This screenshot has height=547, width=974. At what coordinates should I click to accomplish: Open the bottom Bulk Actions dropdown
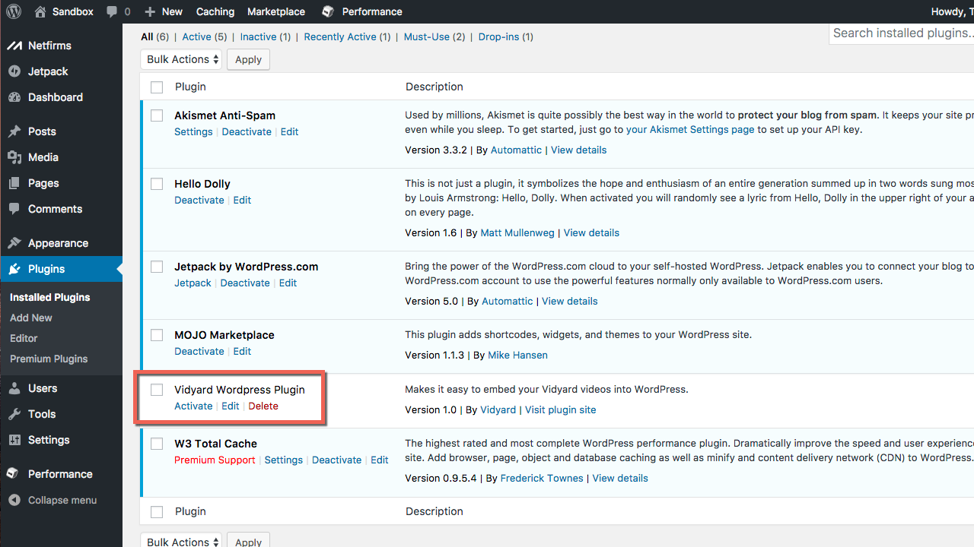(x=180, y=541)
